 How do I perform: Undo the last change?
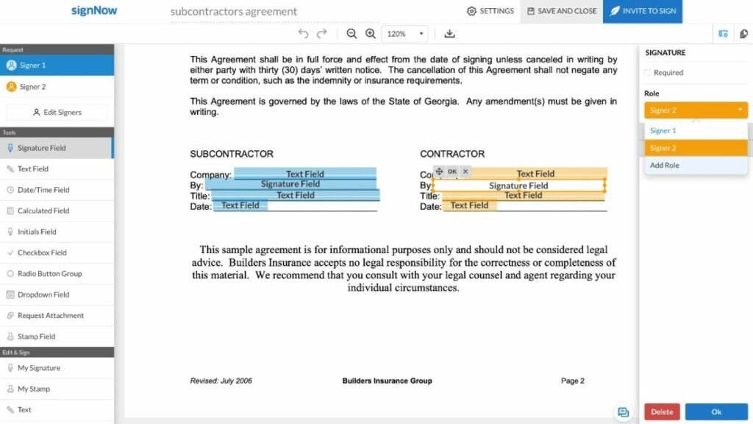point(302,33)
